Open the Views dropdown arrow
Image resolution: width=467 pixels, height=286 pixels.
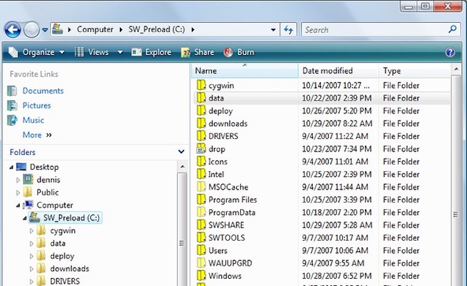(120, 52)
